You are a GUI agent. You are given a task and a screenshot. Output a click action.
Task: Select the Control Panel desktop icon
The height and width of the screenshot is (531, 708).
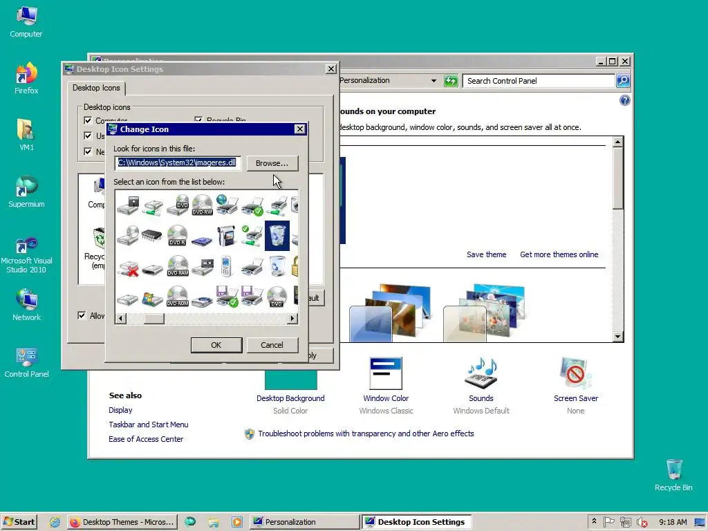click(x=26, y=362)
